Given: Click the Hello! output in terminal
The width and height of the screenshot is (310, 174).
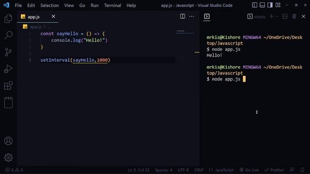Looking at the screenshot, I should [214, 55].
